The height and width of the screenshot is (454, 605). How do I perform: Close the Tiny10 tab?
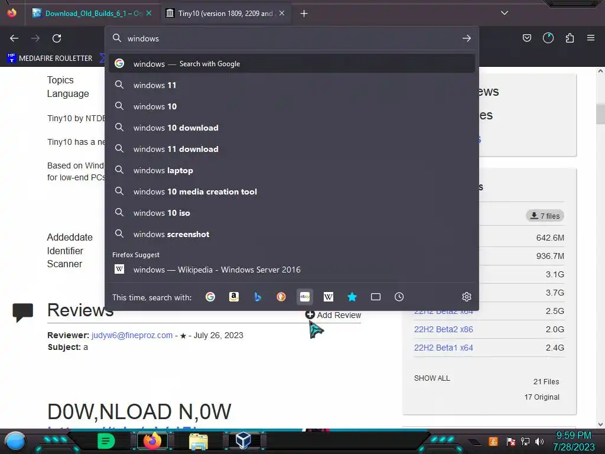pyautogui.click(x=282, y=13)
